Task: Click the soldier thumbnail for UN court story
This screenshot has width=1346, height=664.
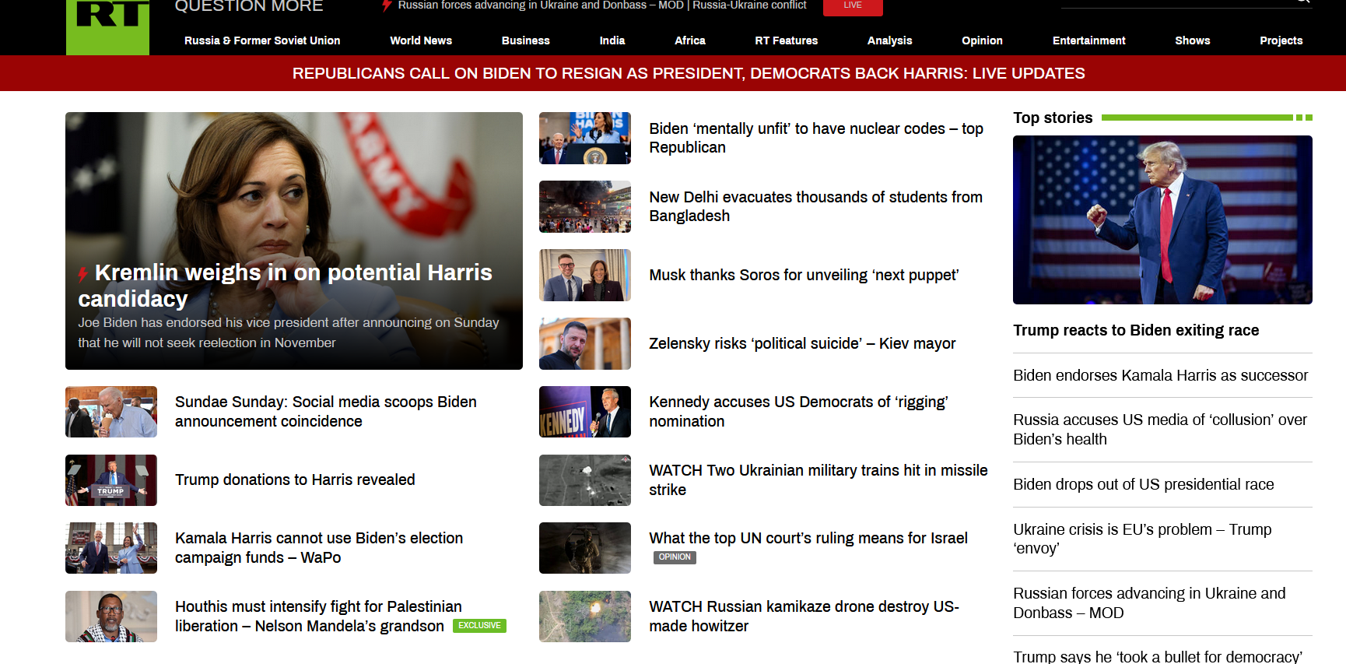Action: tap(585, 548)
